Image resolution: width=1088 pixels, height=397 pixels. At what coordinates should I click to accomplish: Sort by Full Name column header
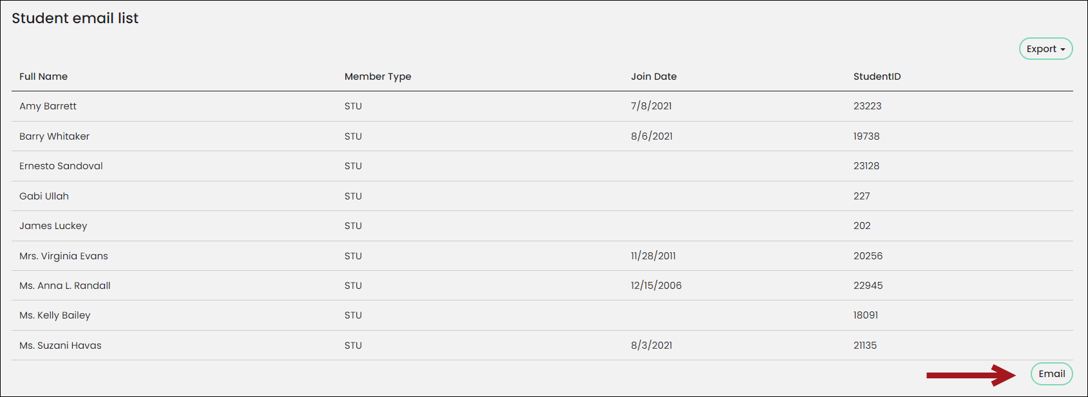[43, 77]
